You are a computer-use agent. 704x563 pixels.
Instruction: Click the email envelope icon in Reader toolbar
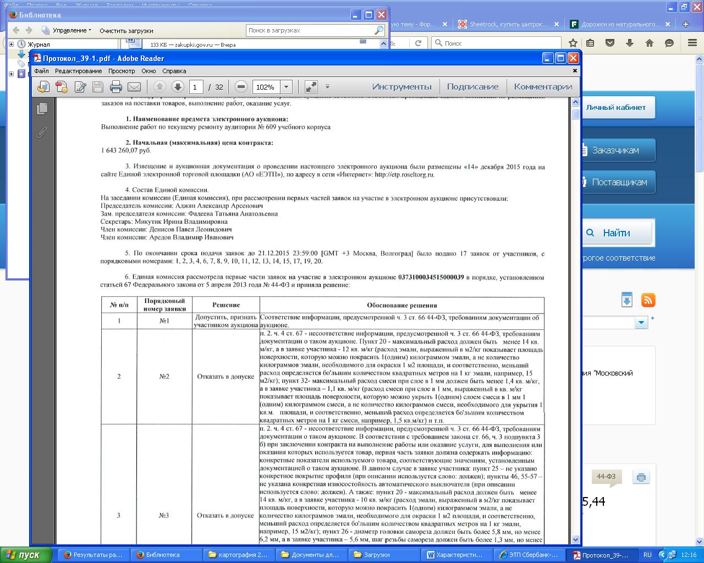click(x=134, y=87)
